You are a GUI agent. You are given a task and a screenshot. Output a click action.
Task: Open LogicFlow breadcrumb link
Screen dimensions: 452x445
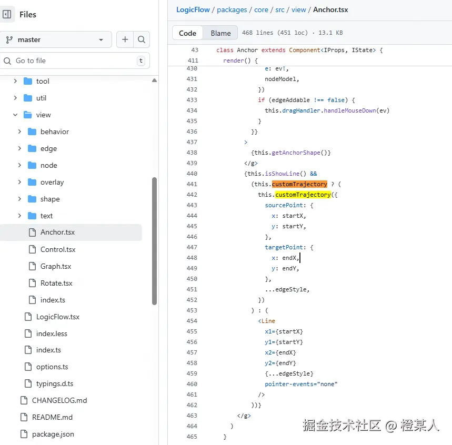pyautogui.click(x=193, y=10)
